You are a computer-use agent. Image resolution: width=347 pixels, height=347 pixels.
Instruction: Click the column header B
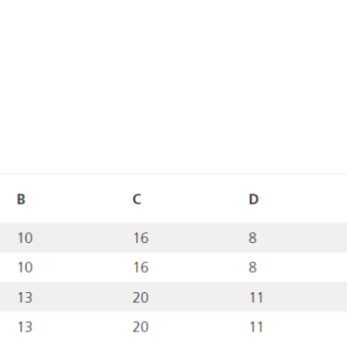[x=21, y=200]
